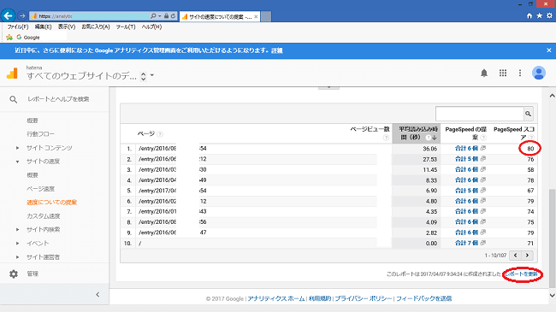Click the 詳細 link in banner
556x312 pixels.
(277, 50)
